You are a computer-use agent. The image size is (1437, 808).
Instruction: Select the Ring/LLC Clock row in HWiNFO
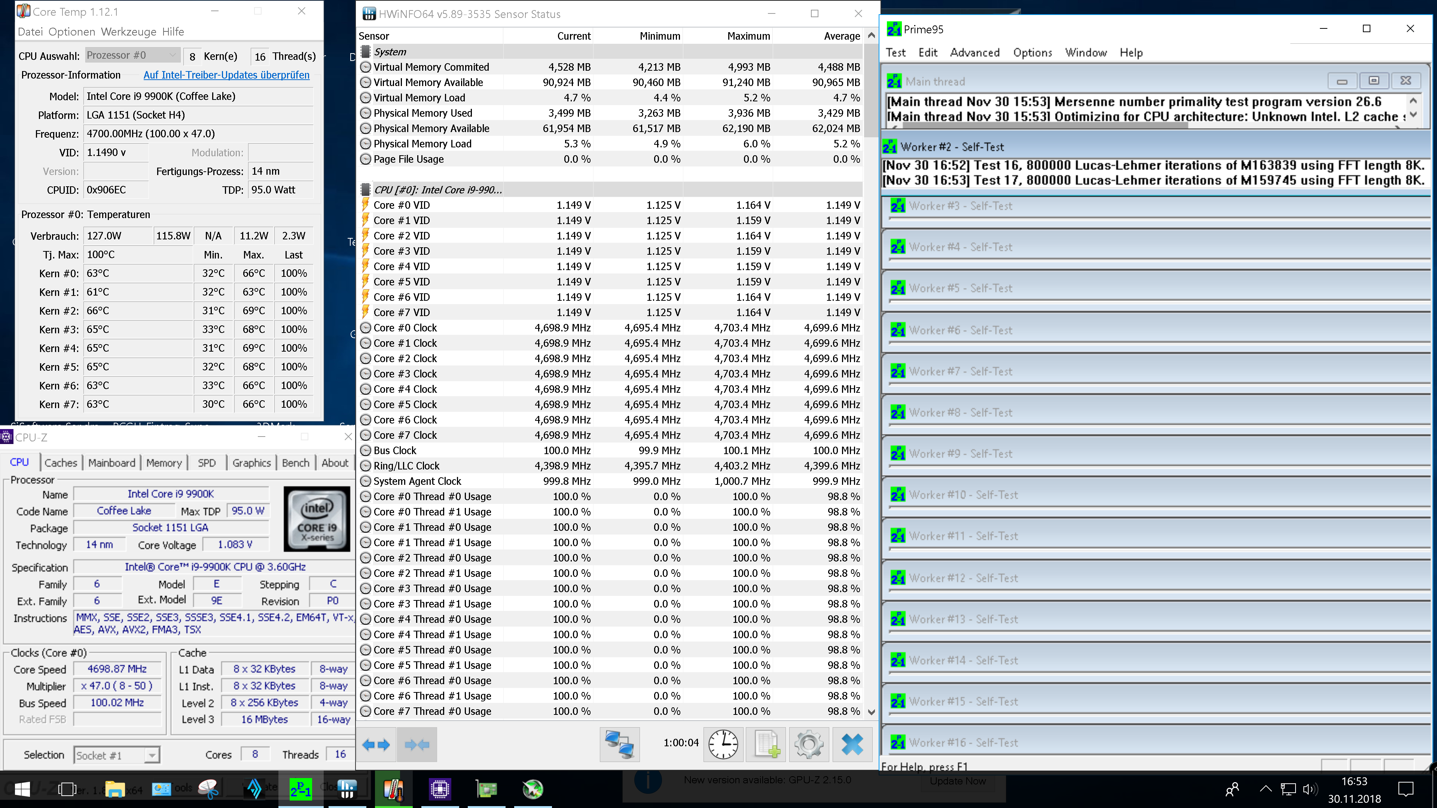610,466
